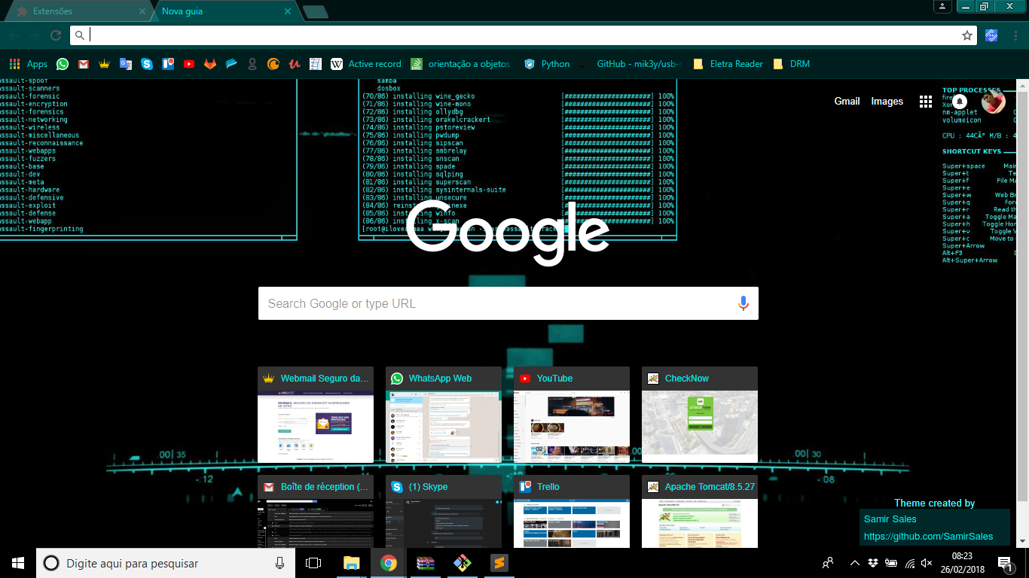Open the orientação a objetos bookmark
1029x578 pixels.
460,64
